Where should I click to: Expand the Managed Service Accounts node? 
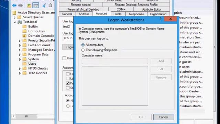point(20,50)
